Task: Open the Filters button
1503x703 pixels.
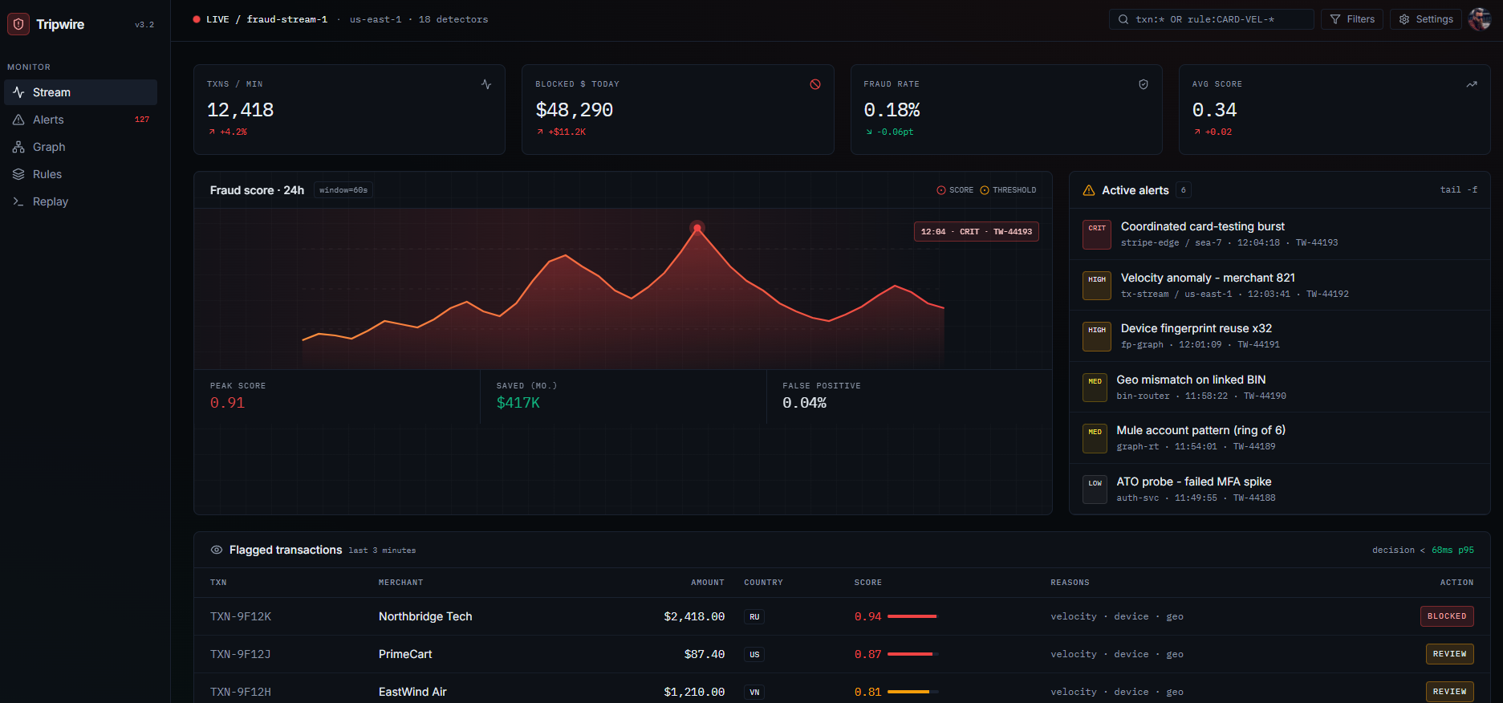Action: click(1352, 19)
